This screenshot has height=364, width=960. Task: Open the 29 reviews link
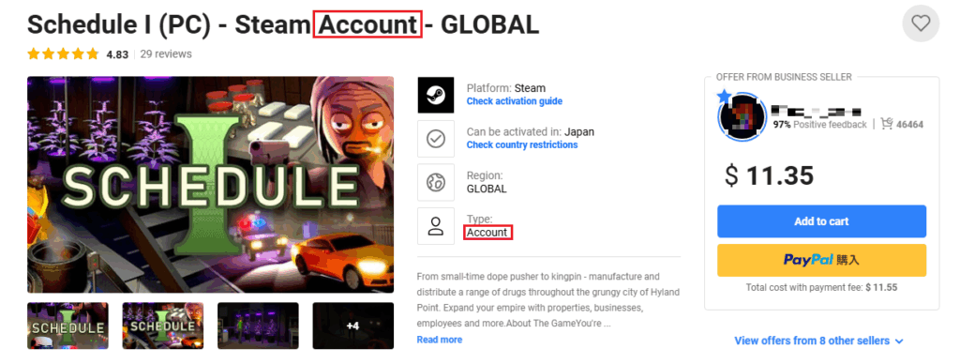pyautogui.click(x=166, y=53)
